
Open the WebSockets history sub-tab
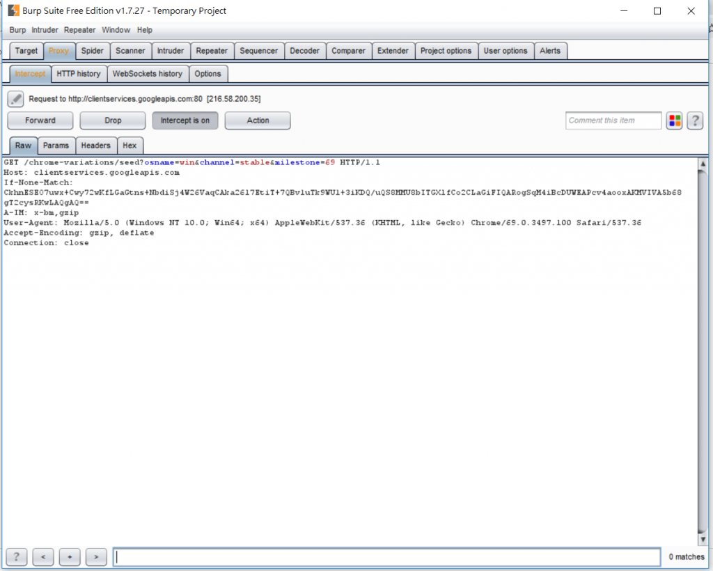(148, 74)
